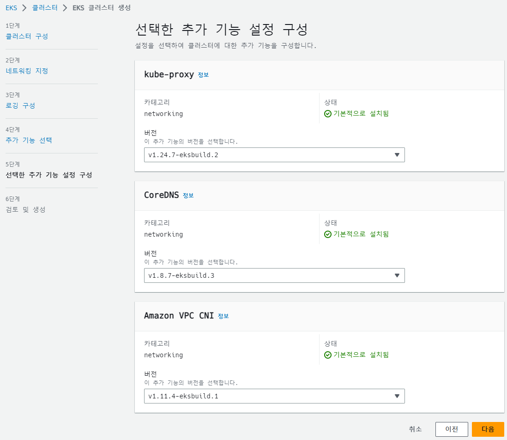
Task: Click the kube-proxy installed status check icon
Action: [x=328, y=114]
